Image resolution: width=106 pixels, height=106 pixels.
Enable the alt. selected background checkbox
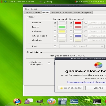coord(71,36)
